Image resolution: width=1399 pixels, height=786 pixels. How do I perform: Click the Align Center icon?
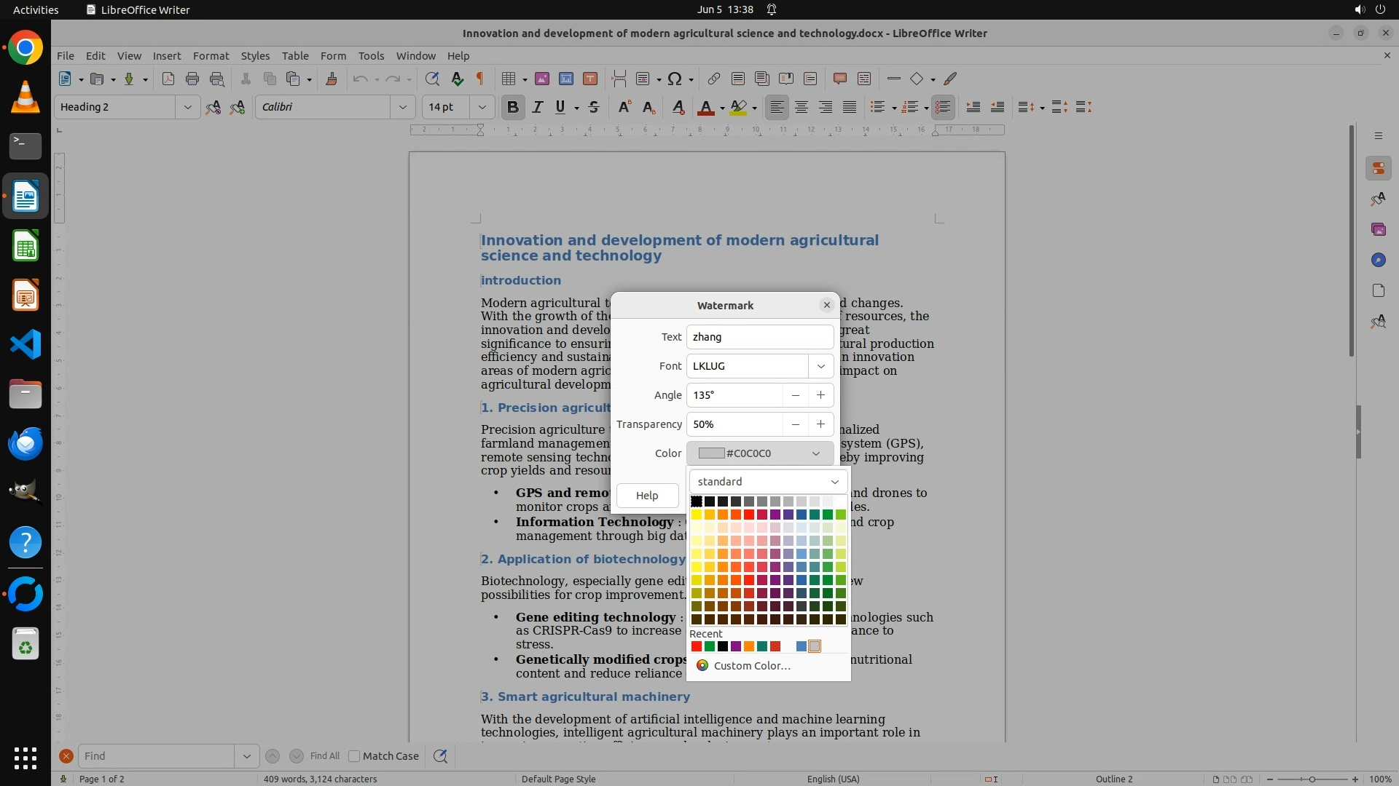click(x=802, y=107)
